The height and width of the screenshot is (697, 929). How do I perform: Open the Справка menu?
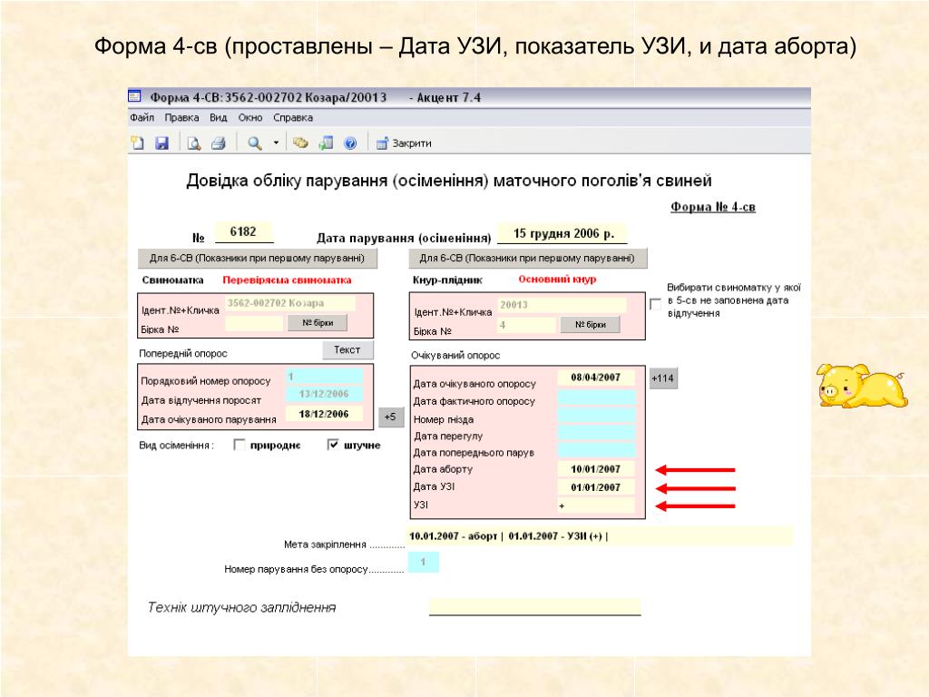(293, 117)
